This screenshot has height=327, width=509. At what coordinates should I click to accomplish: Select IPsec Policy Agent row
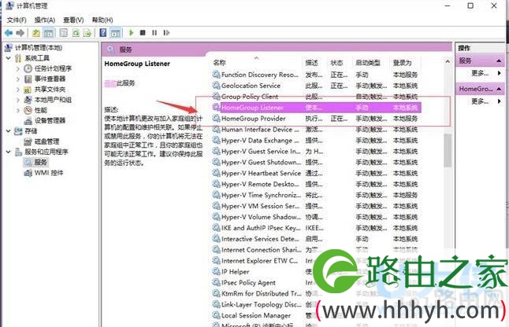point(315,283)
